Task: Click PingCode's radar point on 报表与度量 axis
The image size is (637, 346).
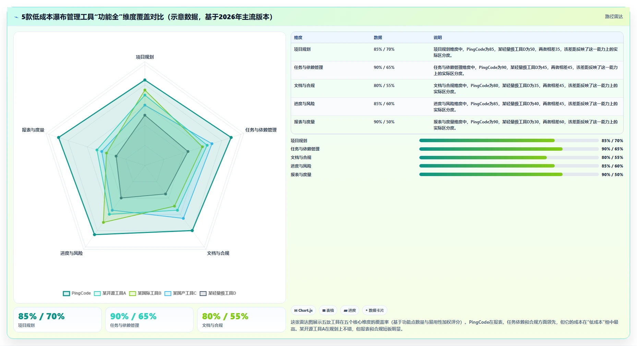Action: [59, 137]
